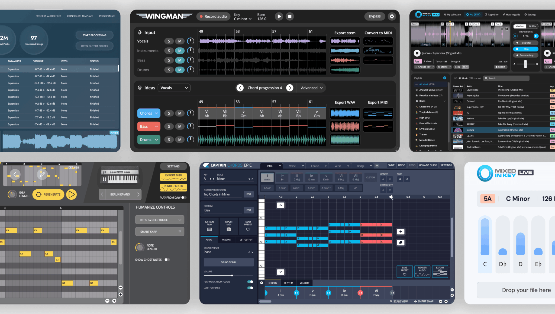
Task: Click Import MIDI icon
Action: click(229, 229)
